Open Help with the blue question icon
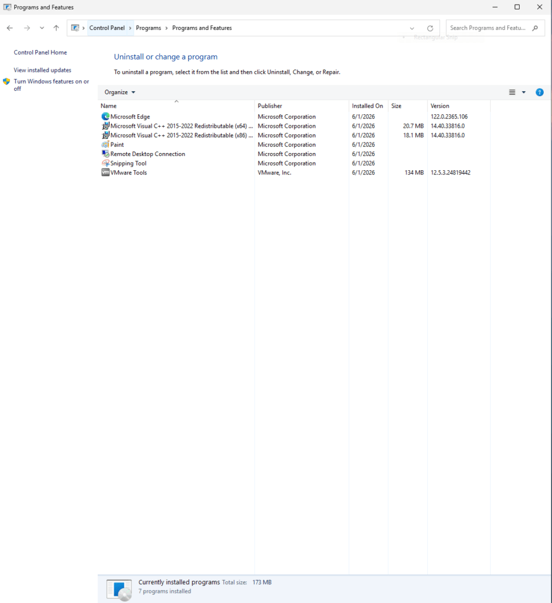The width and height of the screenshot is (552, 603). 540,92
